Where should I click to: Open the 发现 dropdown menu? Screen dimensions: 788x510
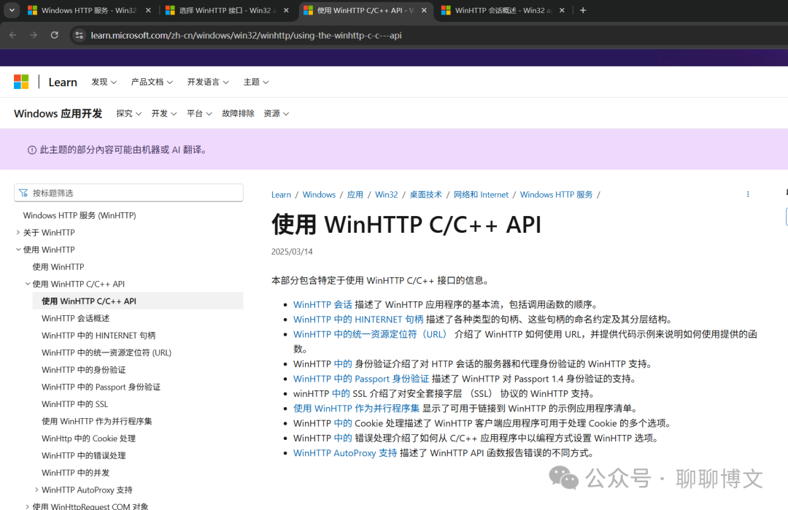104,82
